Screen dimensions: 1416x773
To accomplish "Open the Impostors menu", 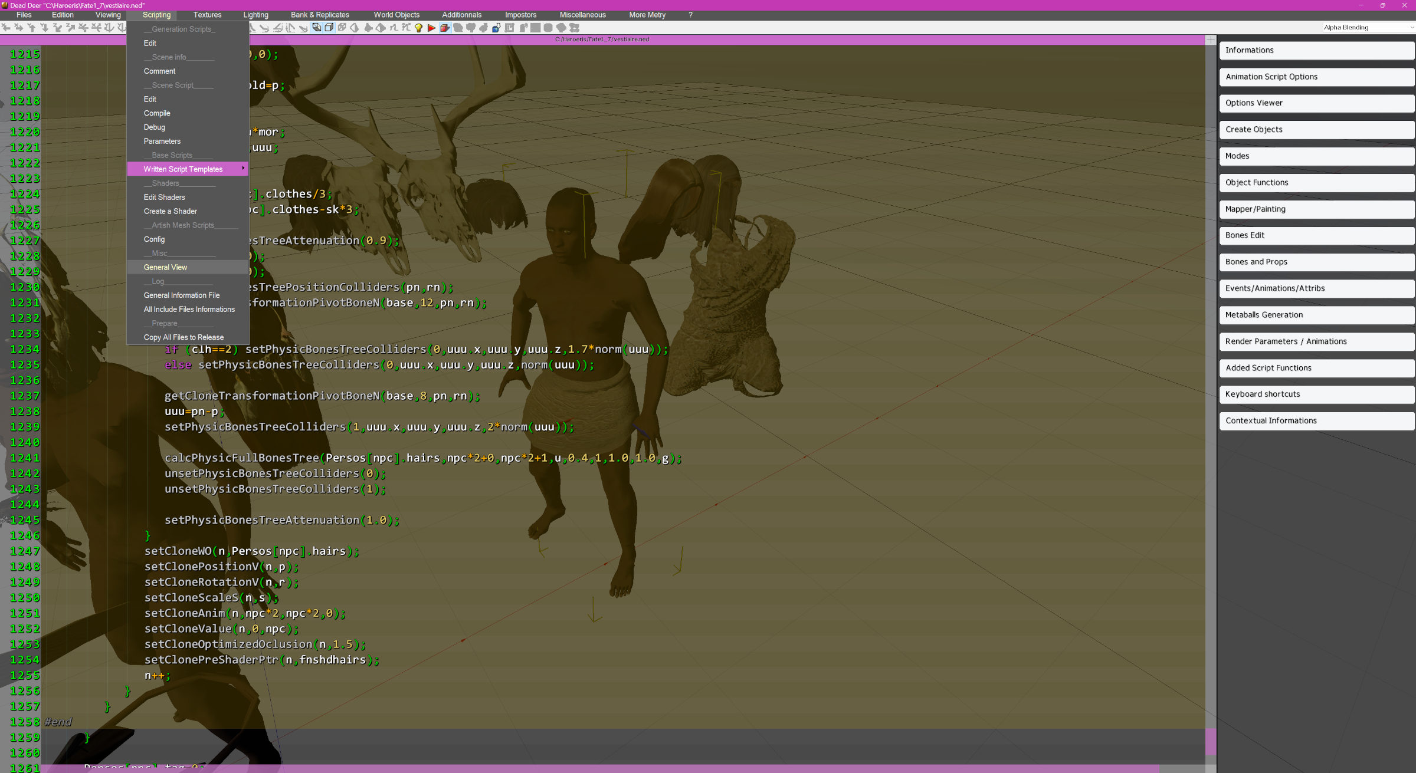I will pyautogui.click(x=520, y=15).
